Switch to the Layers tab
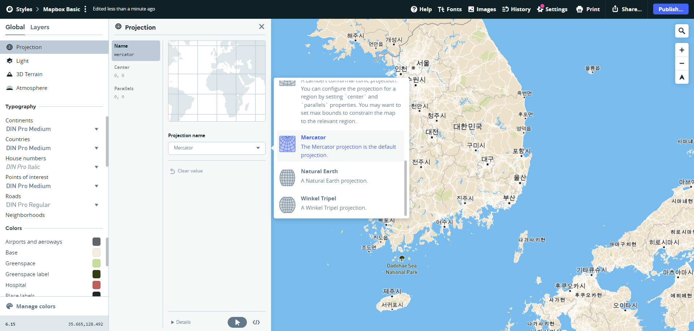 coord(40,27)
